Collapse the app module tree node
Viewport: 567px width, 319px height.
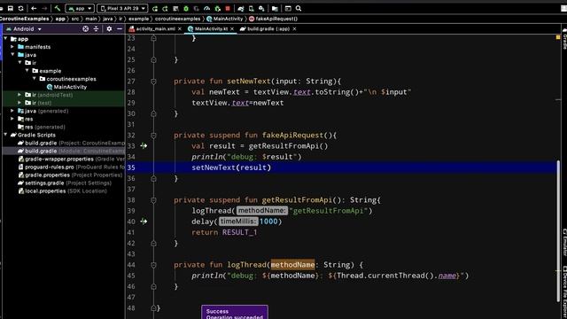(x=5, y=39)
